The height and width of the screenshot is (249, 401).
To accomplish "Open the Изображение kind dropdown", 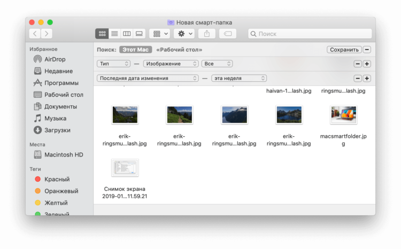I will (171, 64).
